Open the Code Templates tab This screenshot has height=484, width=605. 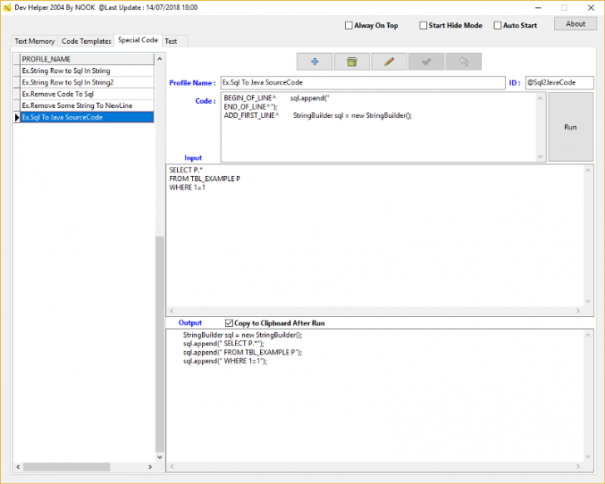click(86, 42)
